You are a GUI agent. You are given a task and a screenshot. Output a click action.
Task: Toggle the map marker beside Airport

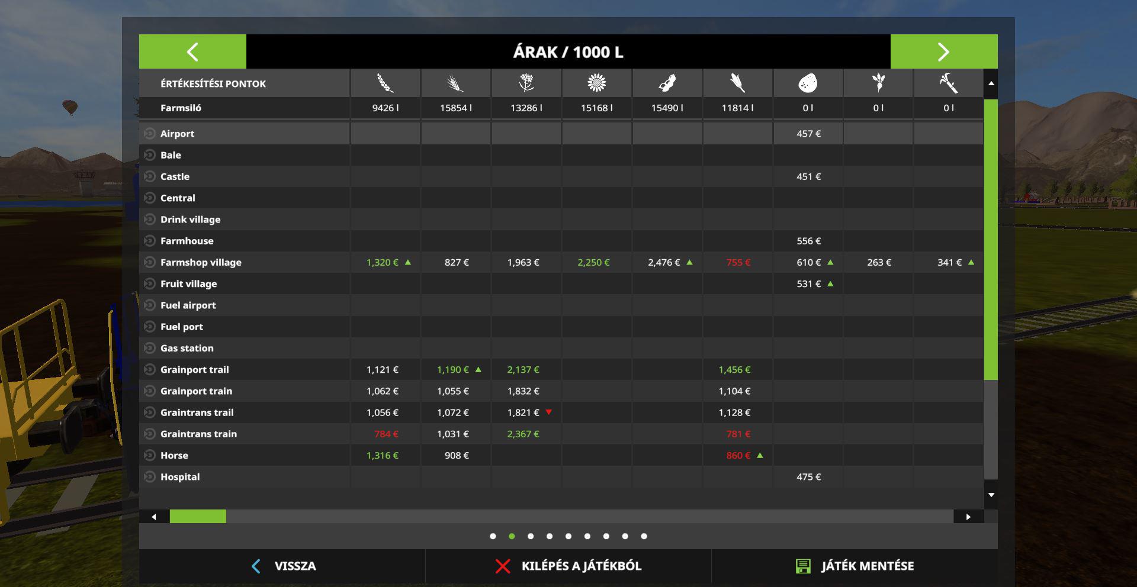[150, 134]
